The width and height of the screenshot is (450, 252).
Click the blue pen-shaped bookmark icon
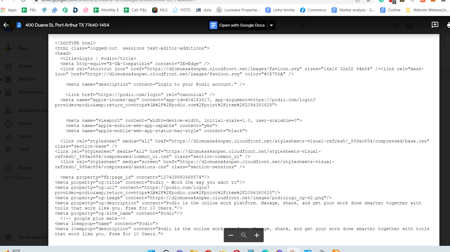click(55, 10)
